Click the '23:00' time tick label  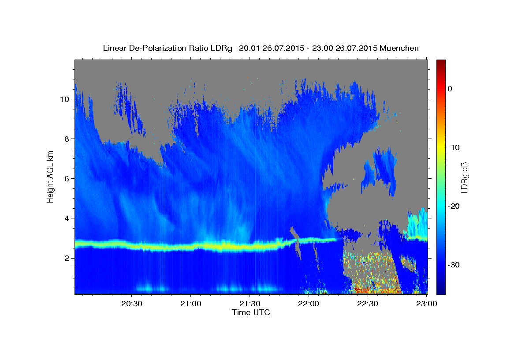pos(426,304)
